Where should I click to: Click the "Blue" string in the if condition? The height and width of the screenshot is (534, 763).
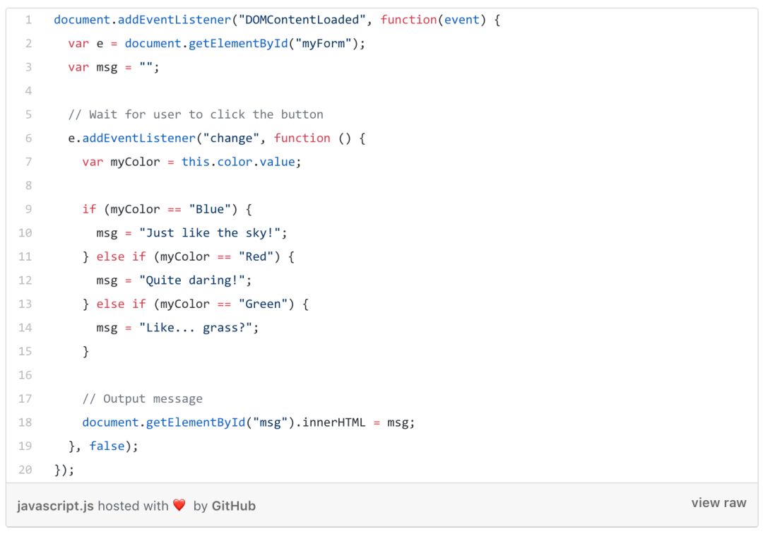tap(210, 209)
